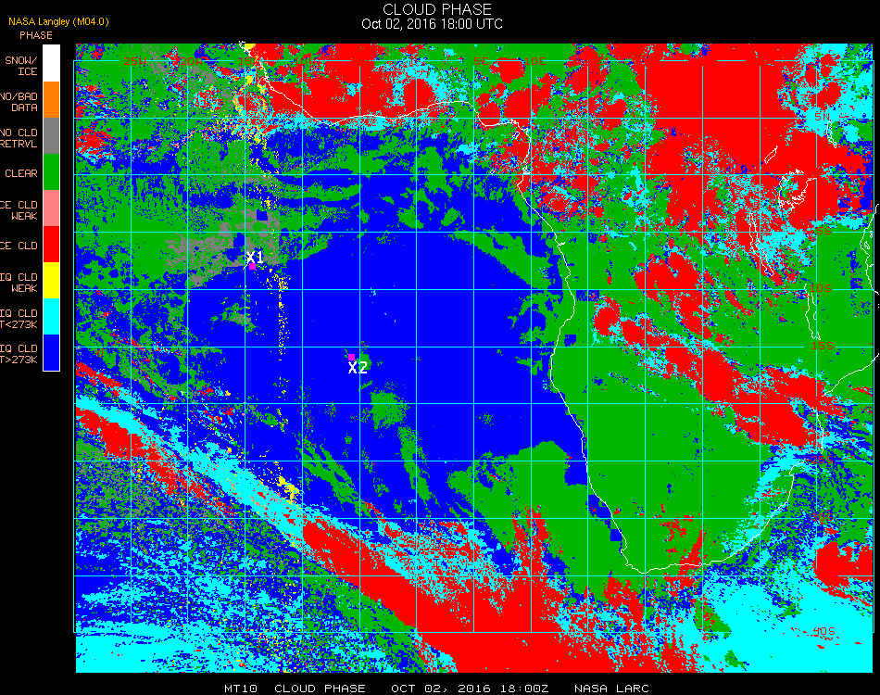This screenshot has height=695, width=880.
Task: Click the gray No Cloud Retrieval swatch
Action: 51,135
